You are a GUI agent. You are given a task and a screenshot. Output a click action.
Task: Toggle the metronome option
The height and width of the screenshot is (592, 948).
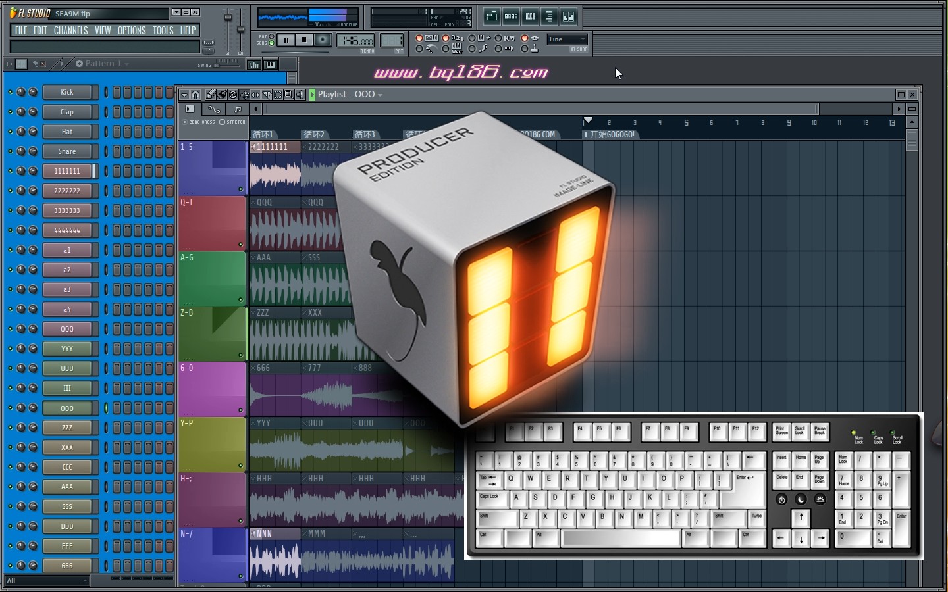click(419, 49)
